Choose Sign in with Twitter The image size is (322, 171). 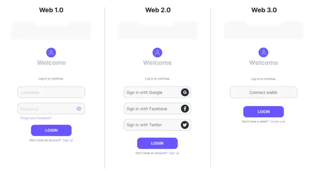[157, 125]
